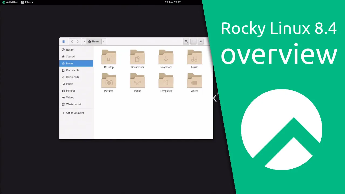Click the "Desktop" folder label
This screenshot has height=194, width=345.
[109, 67]
